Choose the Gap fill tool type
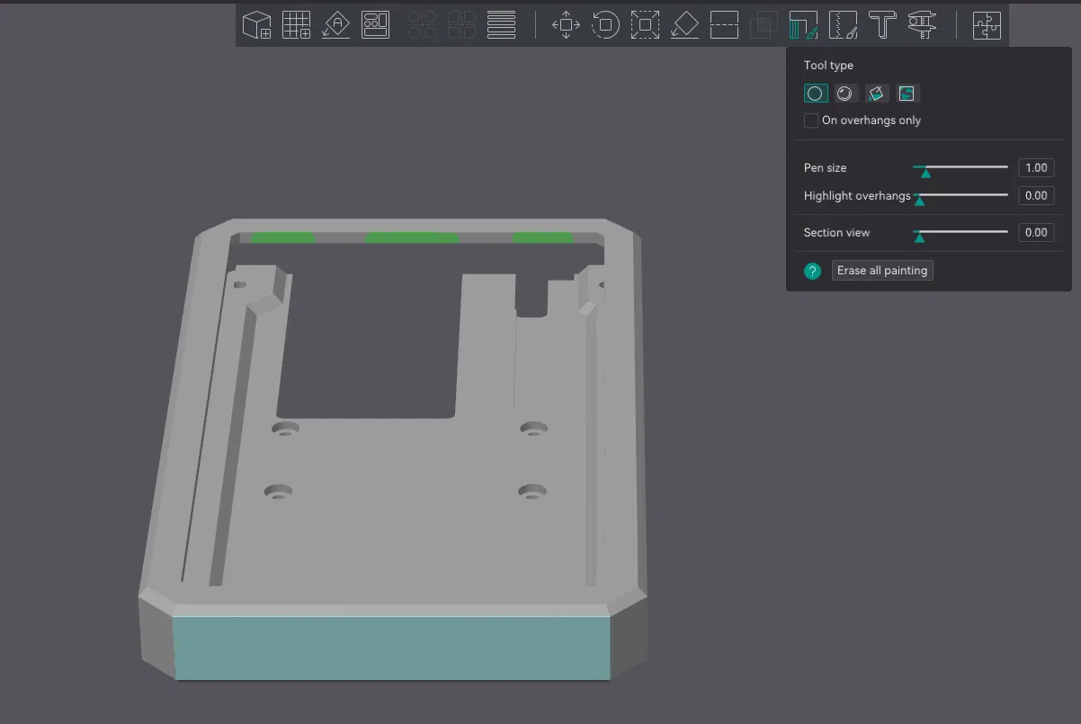1081x724 pixels. click(x=907, y=93)
